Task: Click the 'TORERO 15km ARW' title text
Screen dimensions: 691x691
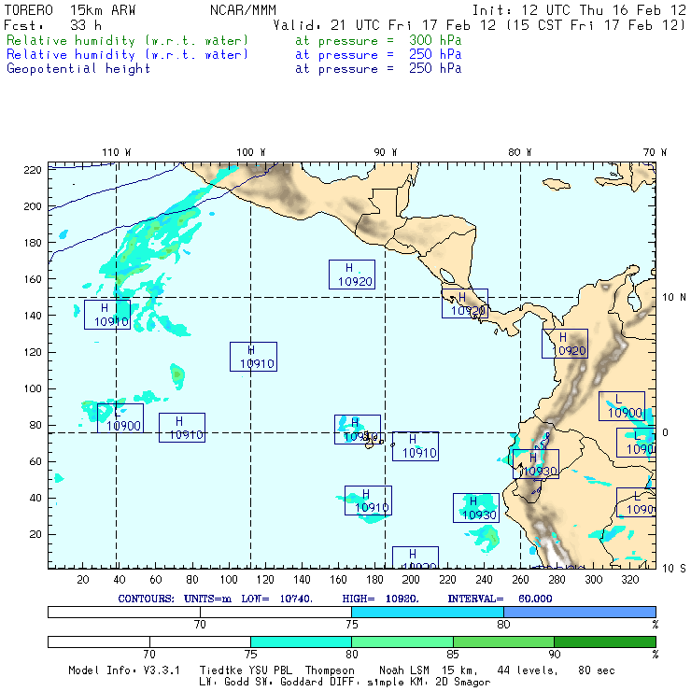Action: click(x=70, y=10)
